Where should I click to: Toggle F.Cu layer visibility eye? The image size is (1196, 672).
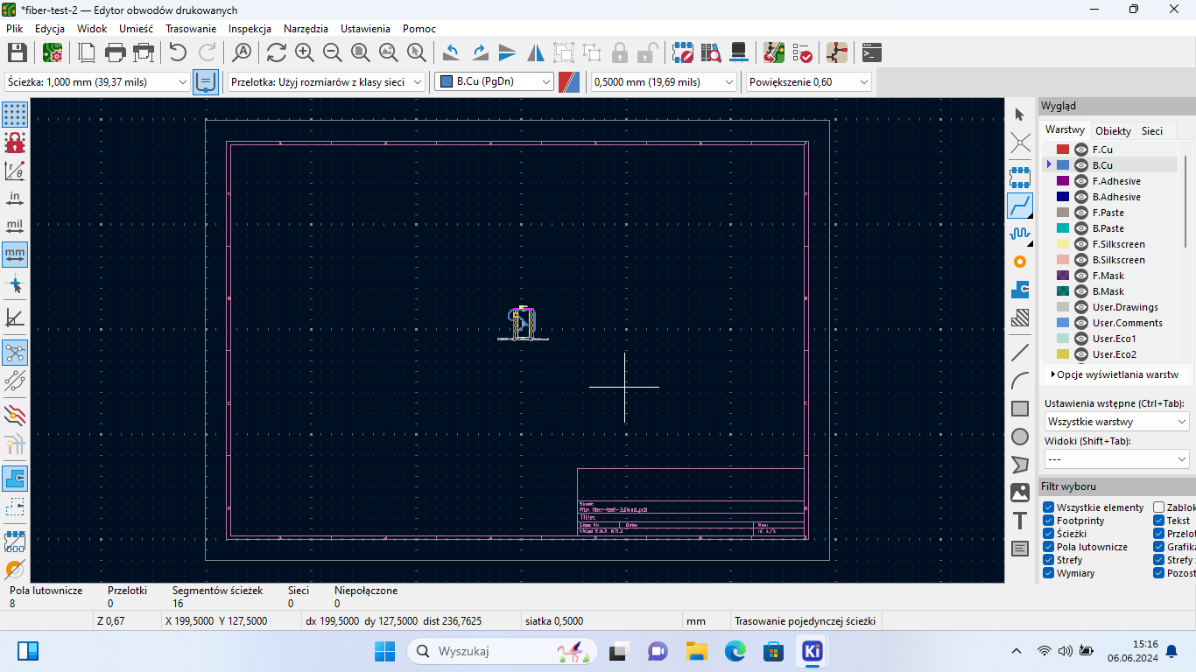coord(1081,150)
